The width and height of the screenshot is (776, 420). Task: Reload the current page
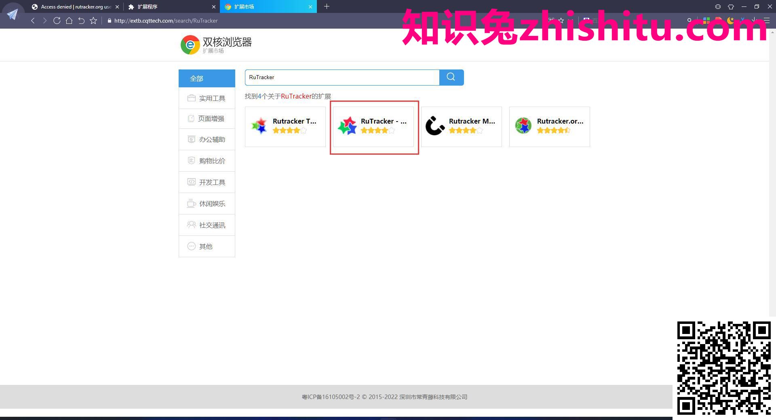click(x=57, y=21)
